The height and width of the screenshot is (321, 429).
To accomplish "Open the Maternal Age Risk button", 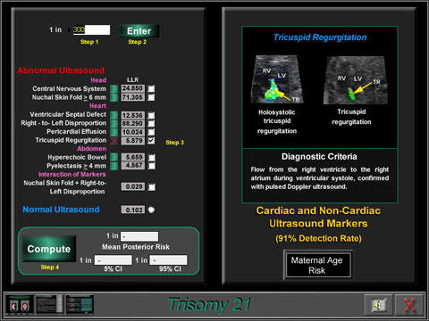I will coord(317,265).
